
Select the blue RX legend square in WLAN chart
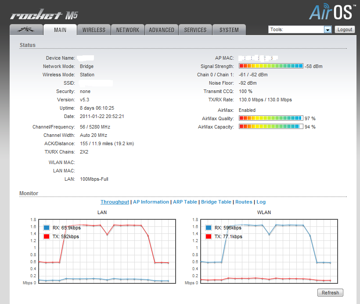click(209, 228)
